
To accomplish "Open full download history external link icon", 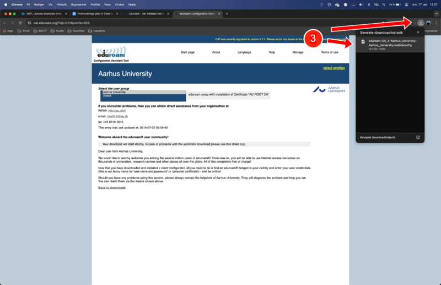I will click(418, 137).
